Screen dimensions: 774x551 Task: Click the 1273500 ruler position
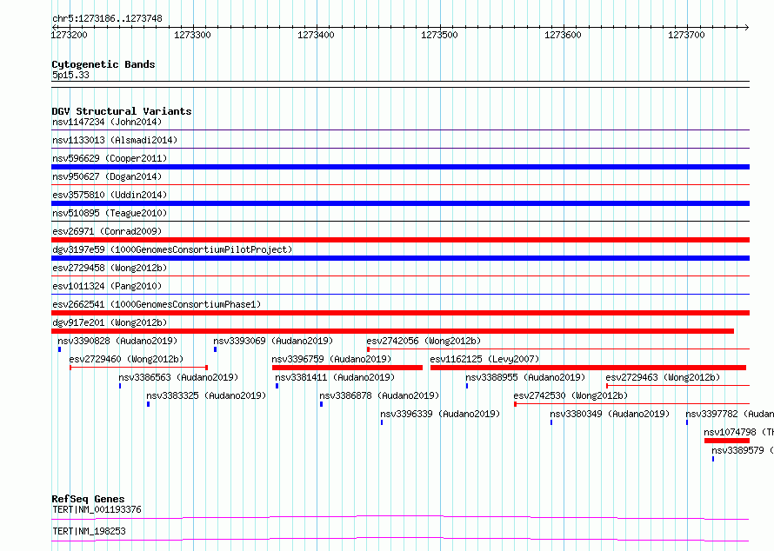point(439,35)
